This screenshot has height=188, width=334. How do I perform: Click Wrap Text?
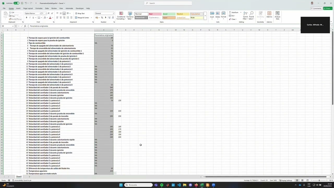80,13
